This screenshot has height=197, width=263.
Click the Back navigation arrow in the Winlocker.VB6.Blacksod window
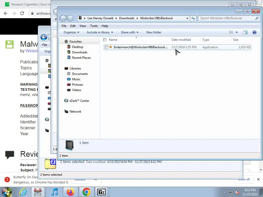tap(63, 18)
